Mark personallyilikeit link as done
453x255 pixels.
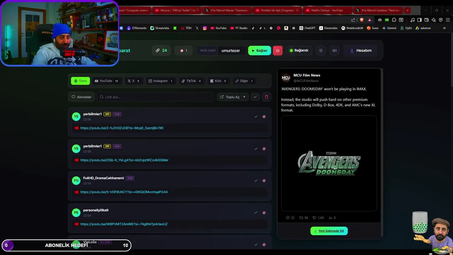256,212
